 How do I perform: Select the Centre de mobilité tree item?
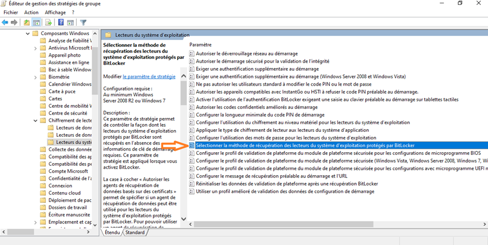pyautogui.click(x=70, y=106)
